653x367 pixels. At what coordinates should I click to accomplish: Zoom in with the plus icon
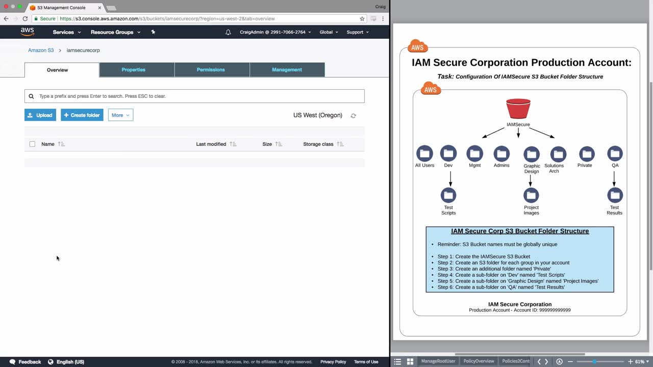pos(630,361)
